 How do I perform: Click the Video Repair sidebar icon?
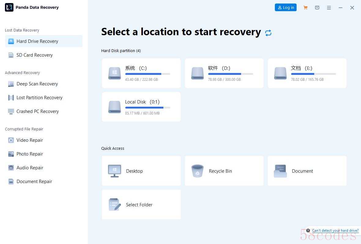click(x=11, y=140)
